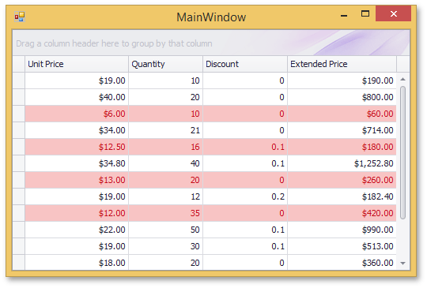
Task: Select the $800.00 extended price cell
Action: tap(342, 97)
